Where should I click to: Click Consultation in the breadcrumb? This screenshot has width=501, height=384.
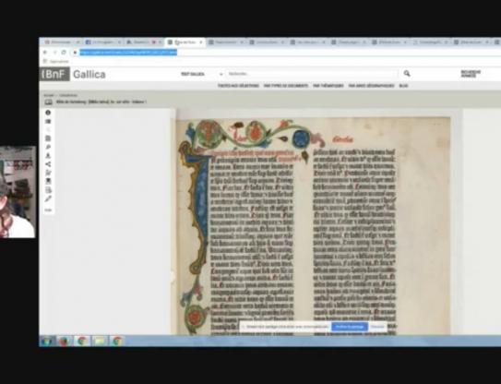(x=68, y=95)
